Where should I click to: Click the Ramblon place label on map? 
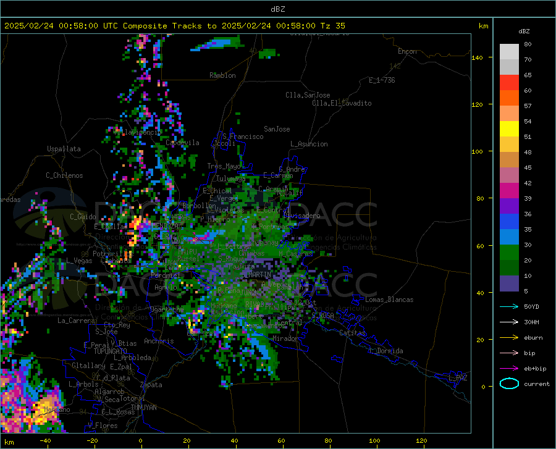[x=222, y=75]
